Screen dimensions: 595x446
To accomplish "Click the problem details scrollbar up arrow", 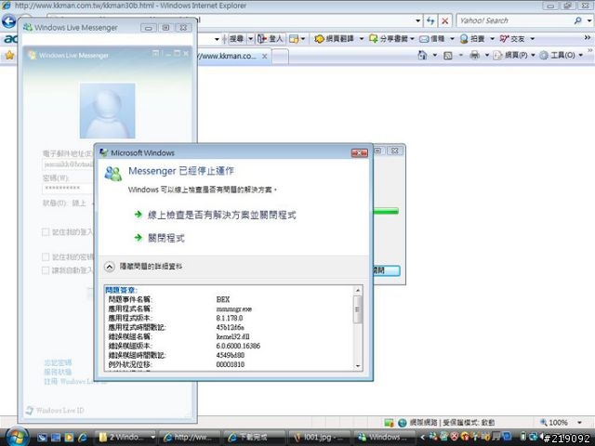I will tap(357, 291).
